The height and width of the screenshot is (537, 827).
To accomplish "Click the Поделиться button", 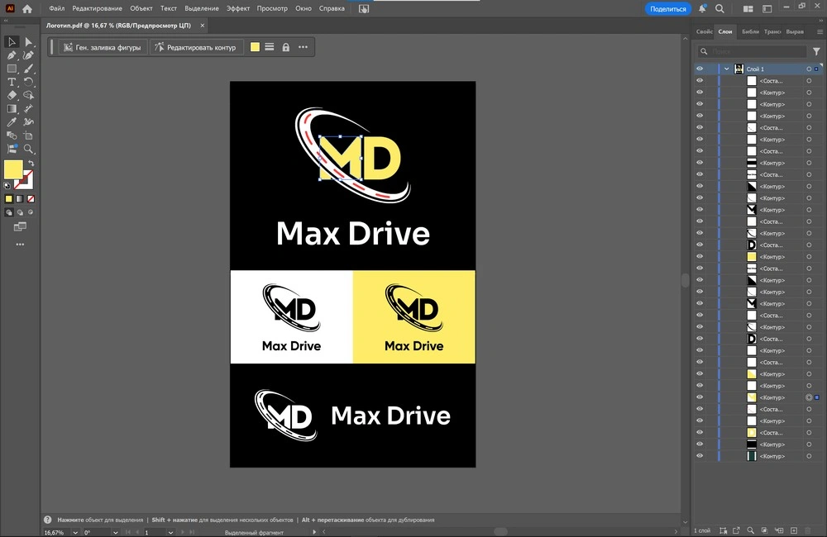I will [667, 8].
